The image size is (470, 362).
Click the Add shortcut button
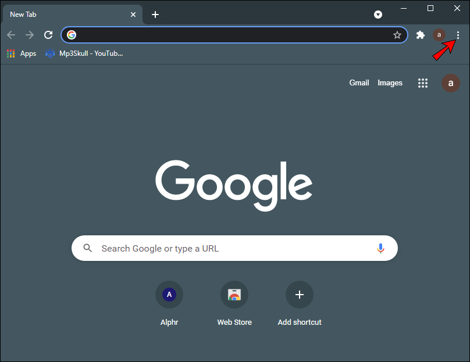pyautogui.click(x=300, y=304)
